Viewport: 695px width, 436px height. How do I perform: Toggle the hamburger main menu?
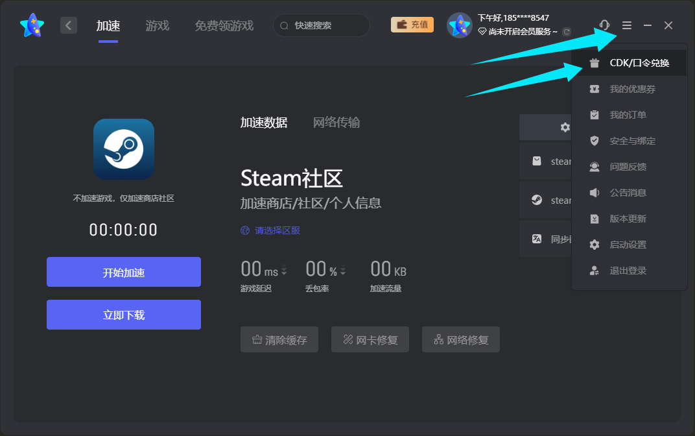627,25
